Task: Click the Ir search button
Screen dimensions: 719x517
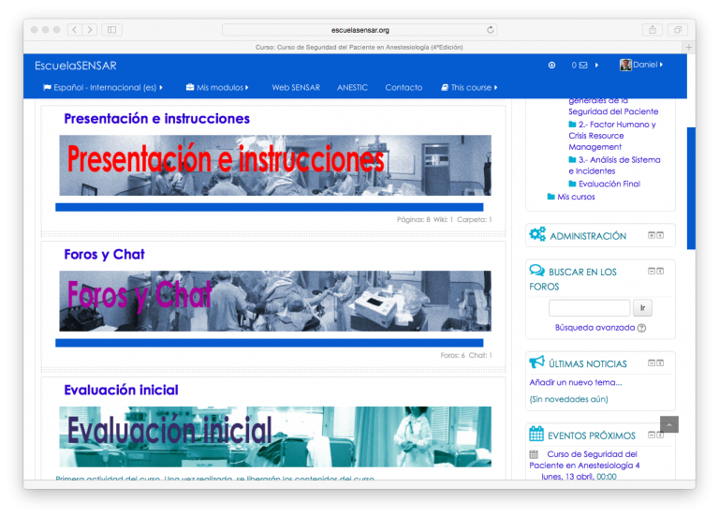Action: pos(642,308)
